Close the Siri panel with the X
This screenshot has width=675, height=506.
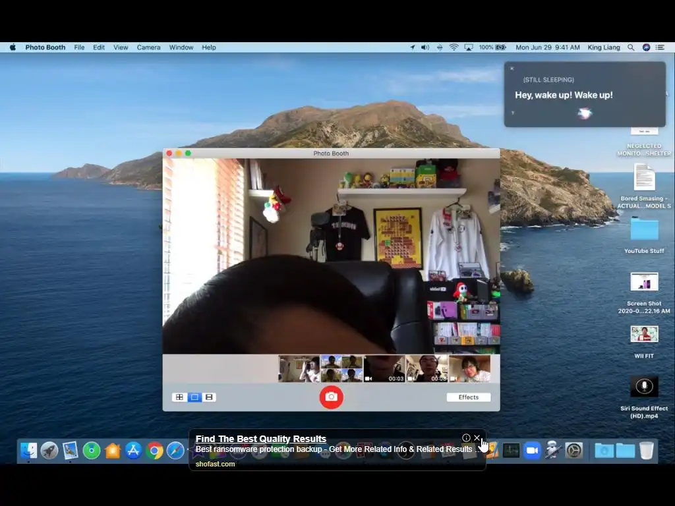tap(512, 69)
